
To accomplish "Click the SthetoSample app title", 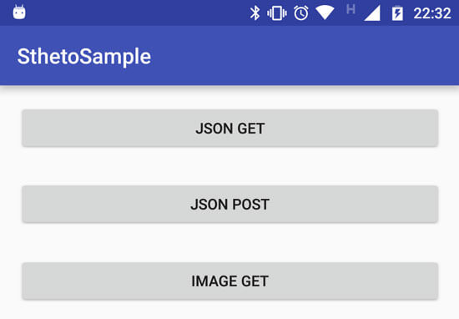I will click(84, 56).
